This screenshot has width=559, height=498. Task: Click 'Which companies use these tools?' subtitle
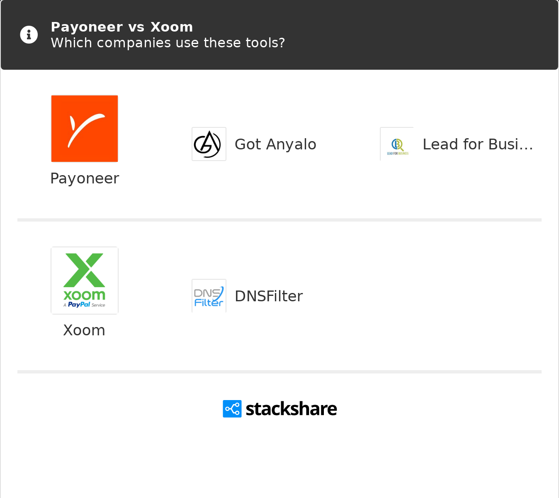[168, 43]
